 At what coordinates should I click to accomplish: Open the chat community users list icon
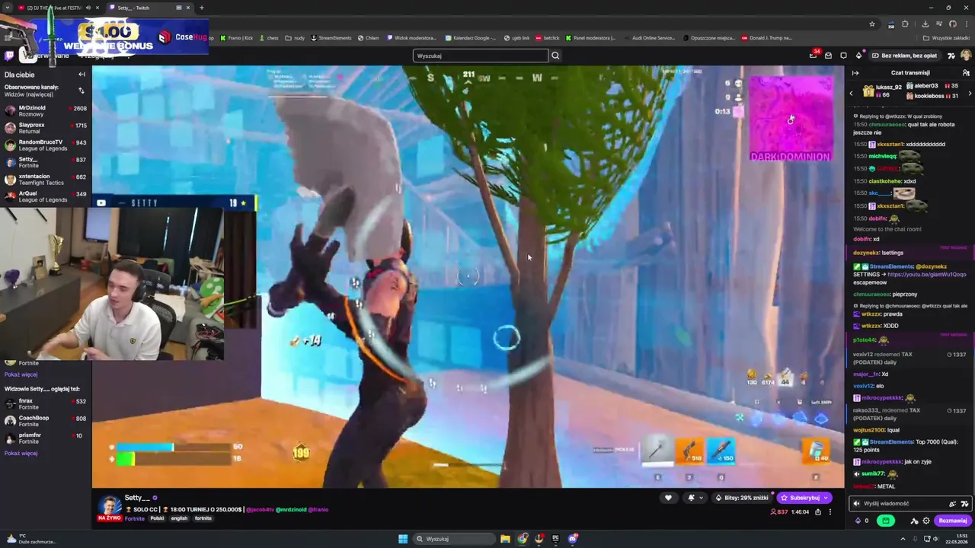pos(966,73)
